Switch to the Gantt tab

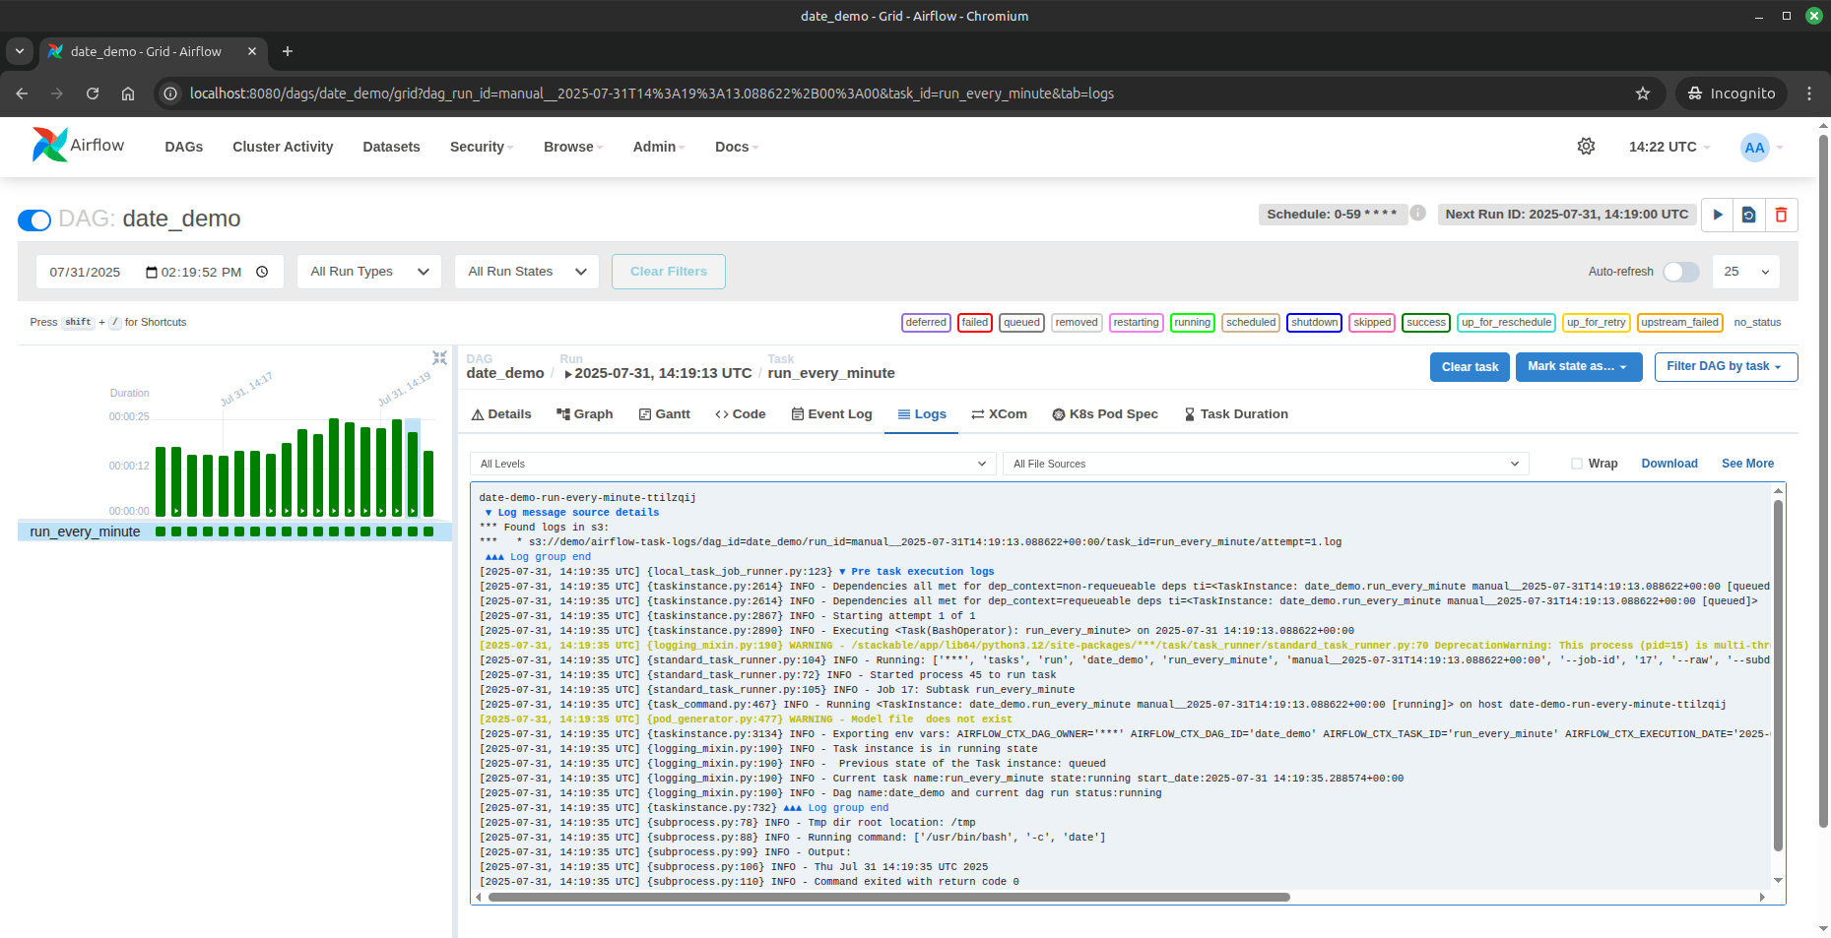pos(664,414)
